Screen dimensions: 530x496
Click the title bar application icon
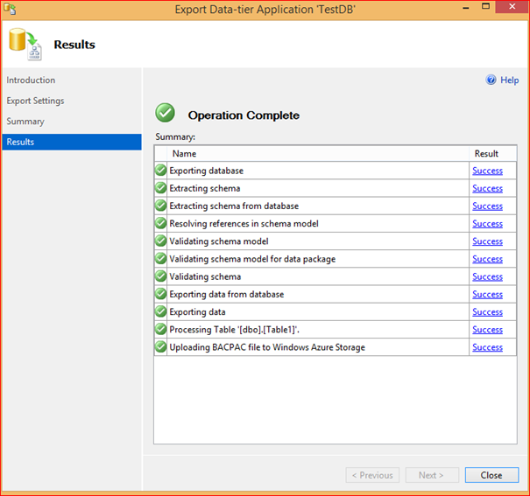coord(10,9)
